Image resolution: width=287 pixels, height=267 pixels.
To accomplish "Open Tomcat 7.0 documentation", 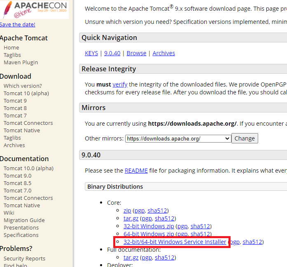I will pos(18,191).
